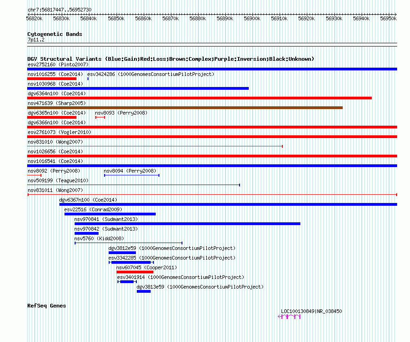Select the magenta LOC100130849 gene glyph
The width and height of the screenshot is (410, 342).
[x=289, y=317]
